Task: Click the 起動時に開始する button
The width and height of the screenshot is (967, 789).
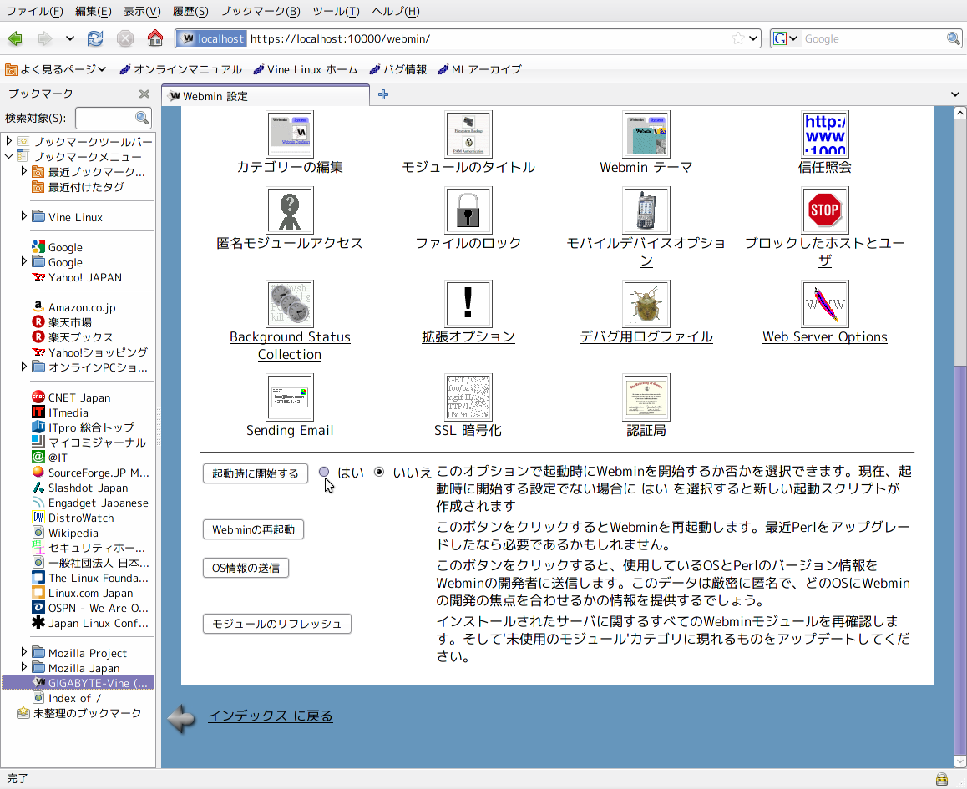Action: pos(256,473)
